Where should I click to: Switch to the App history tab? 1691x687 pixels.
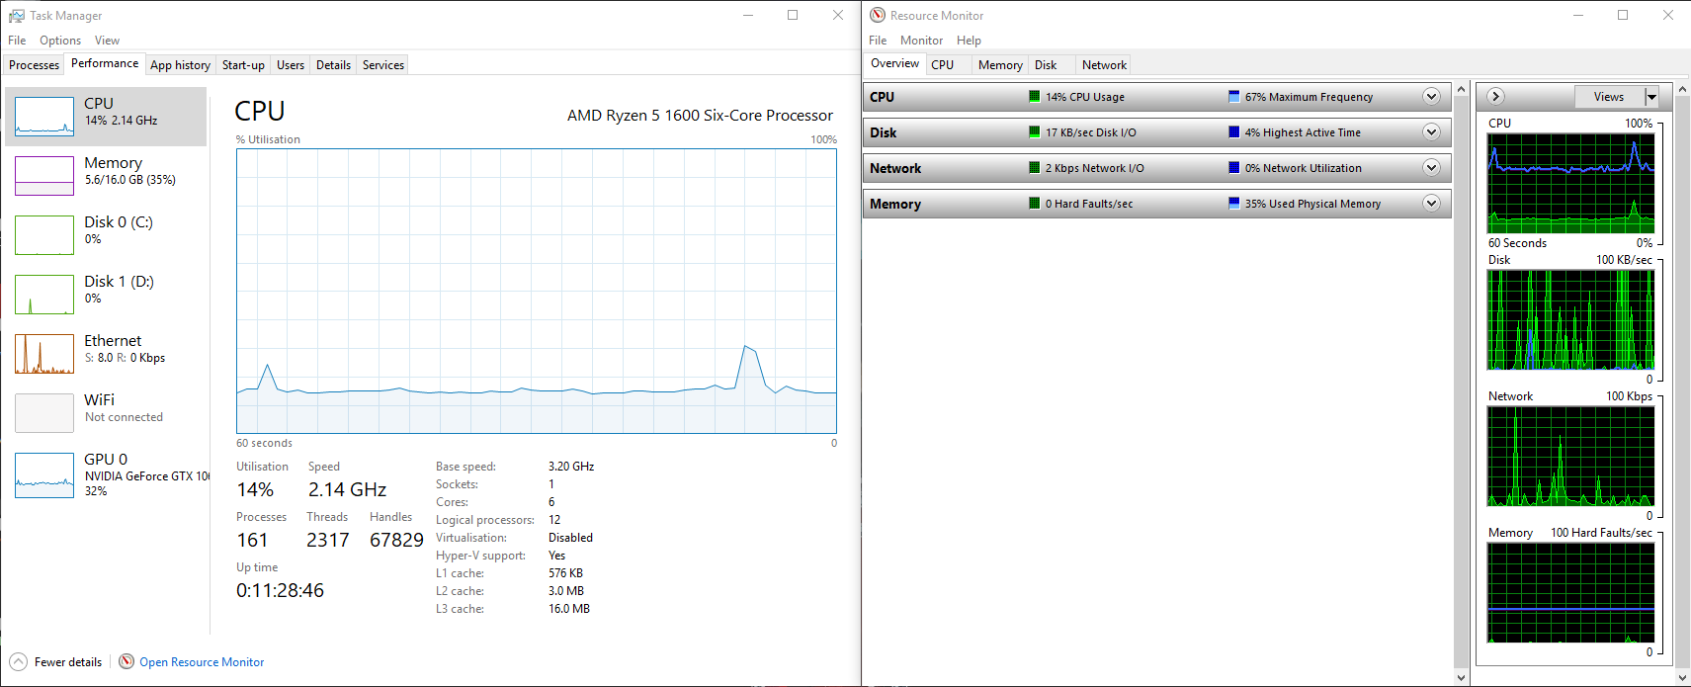(180, 65)
